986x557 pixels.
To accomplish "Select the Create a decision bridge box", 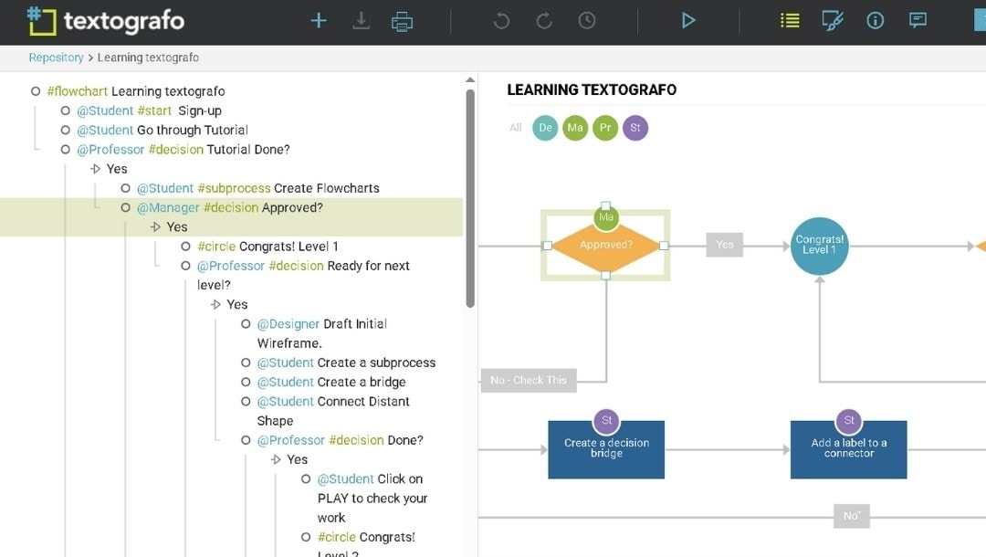I will [x=606, y=449].
